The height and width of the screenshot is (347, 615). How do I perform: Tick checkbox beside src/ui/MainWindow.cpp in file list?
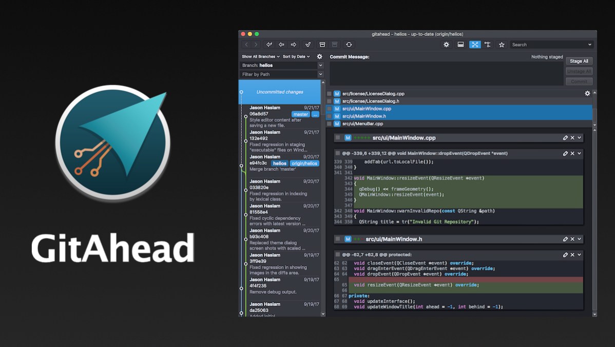(x=329, y=109)
